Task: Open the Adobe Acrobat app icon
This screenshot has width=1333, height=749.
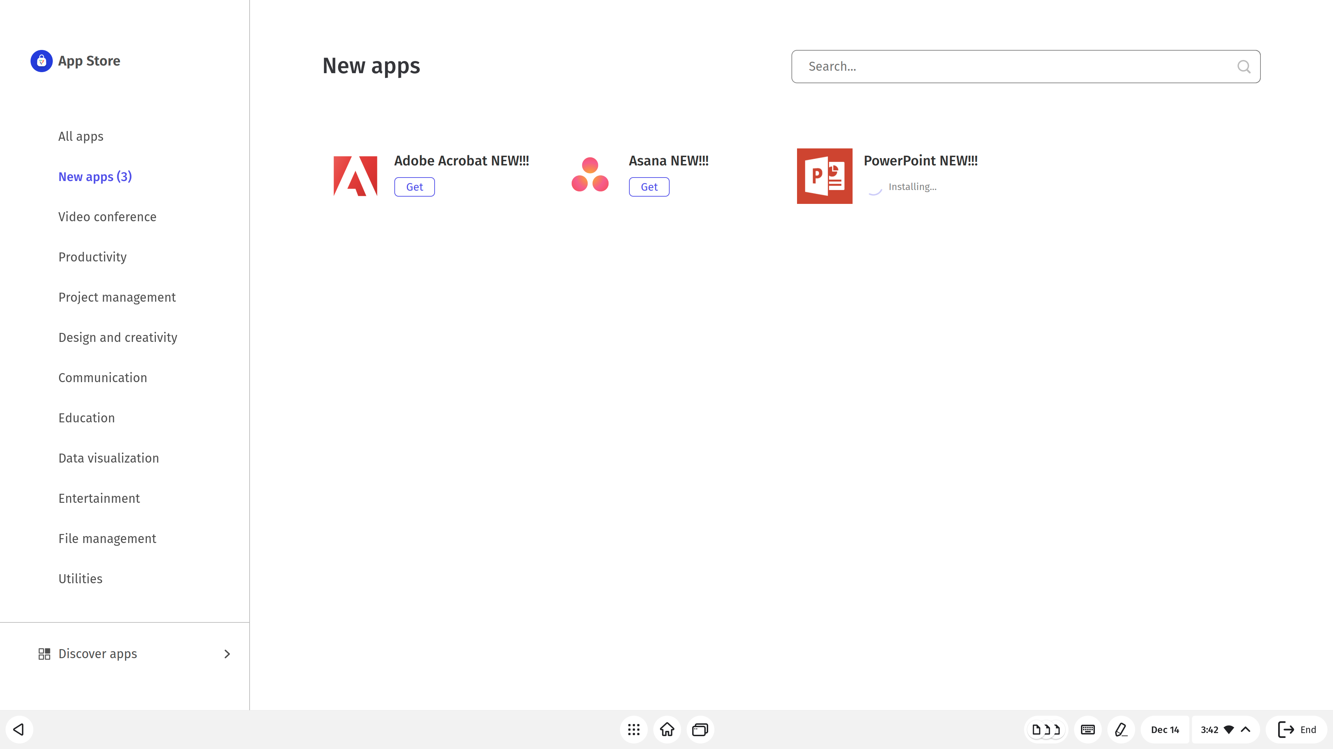Action: pos(355,176)
